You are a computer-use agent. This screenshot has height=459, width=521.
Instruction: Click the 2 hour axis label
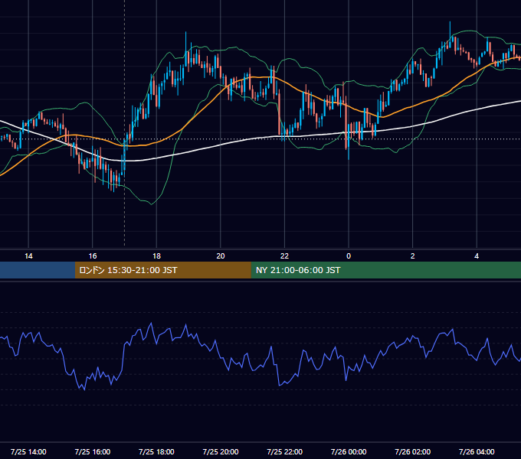tap(412, 256)
